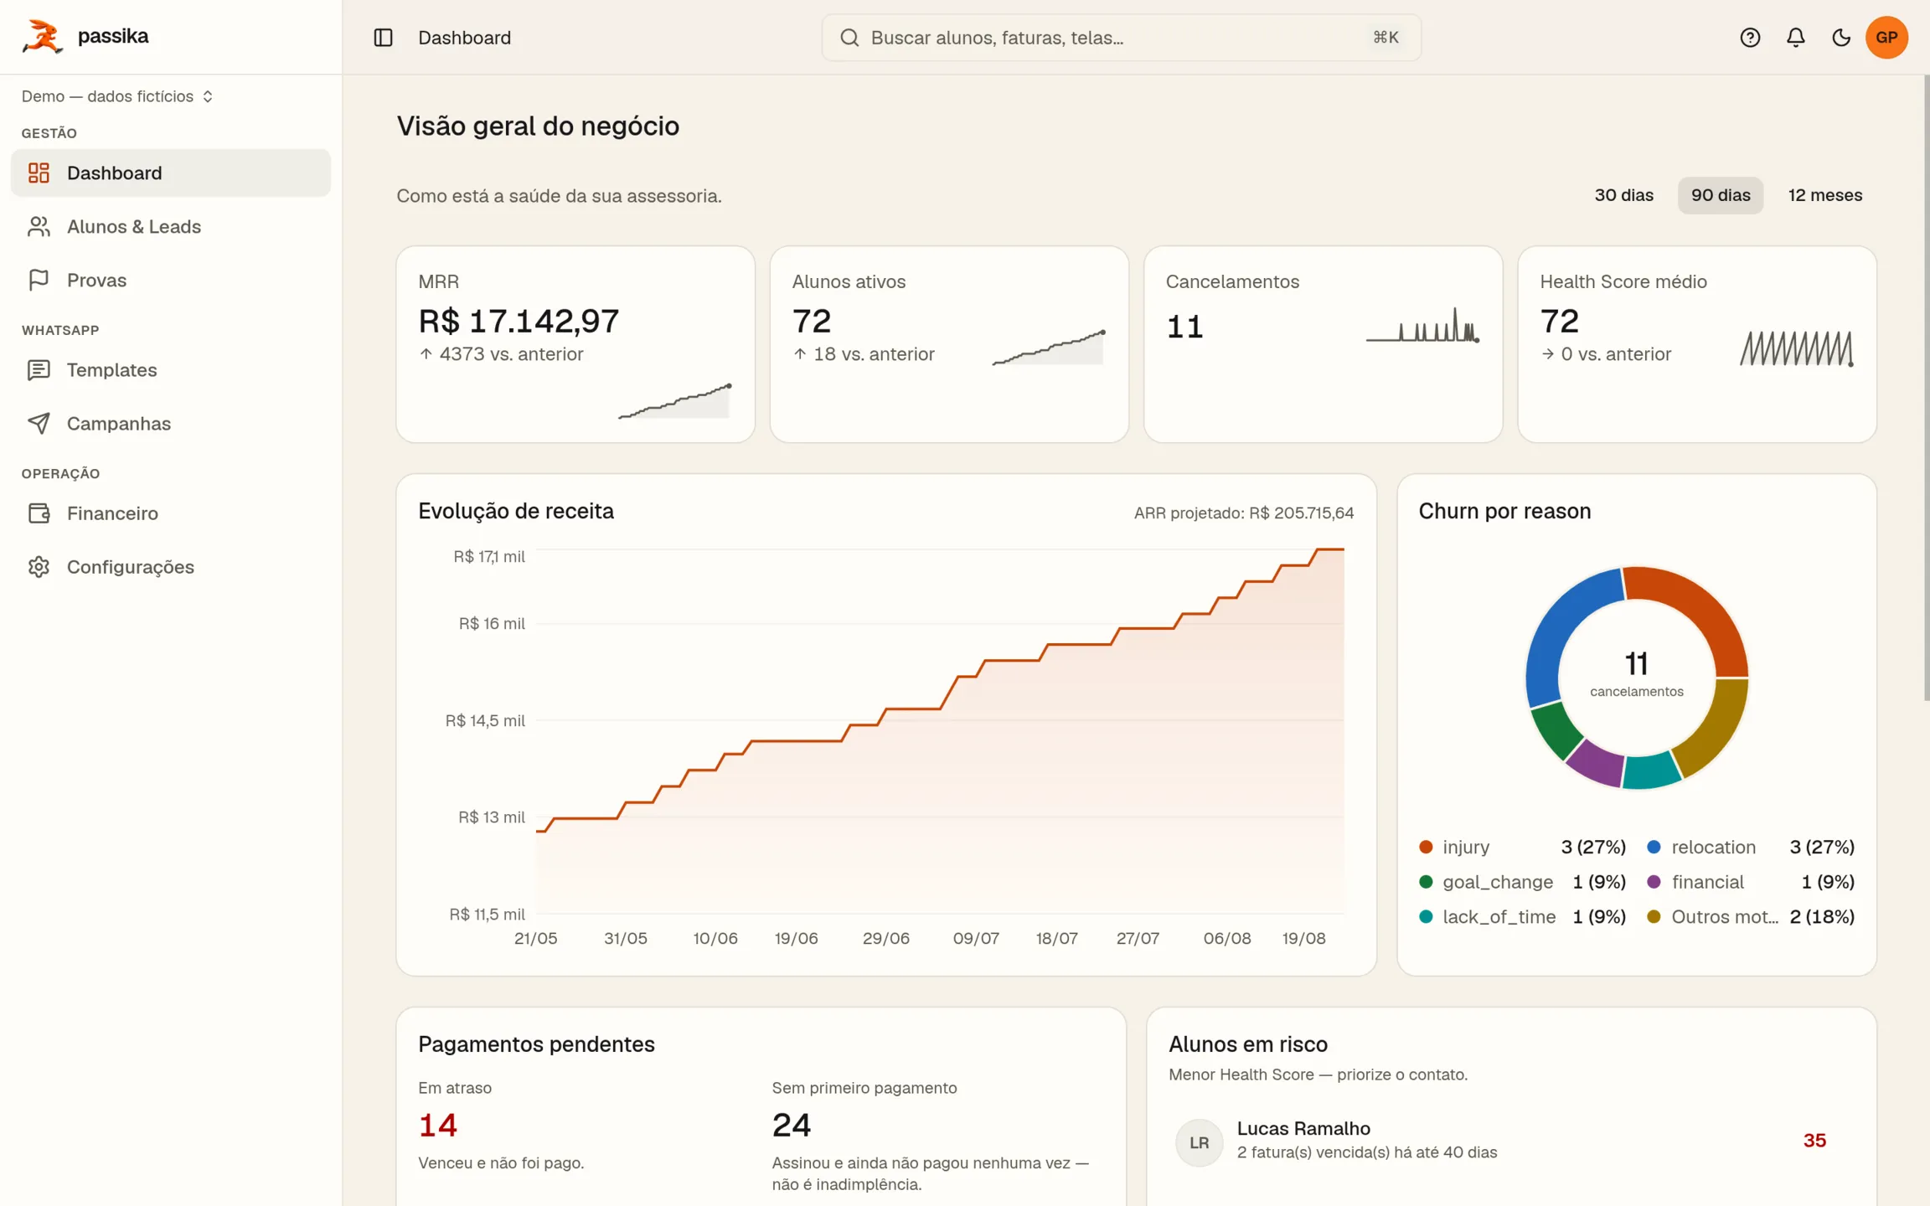Click the Cancelamentos sparkline chart
The height and width of the screenshot is (1206, 1930).
[1423, 325]
